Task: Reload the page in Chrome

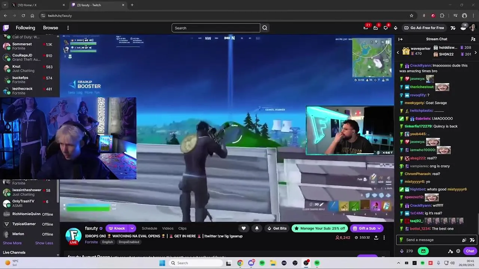Action: tap(23, 16)
